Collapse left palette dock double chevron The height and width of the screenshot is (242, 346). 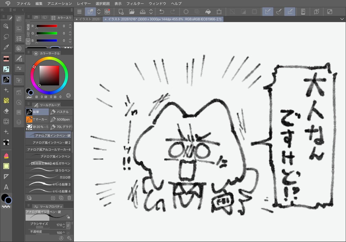click(x=2, y=10)
